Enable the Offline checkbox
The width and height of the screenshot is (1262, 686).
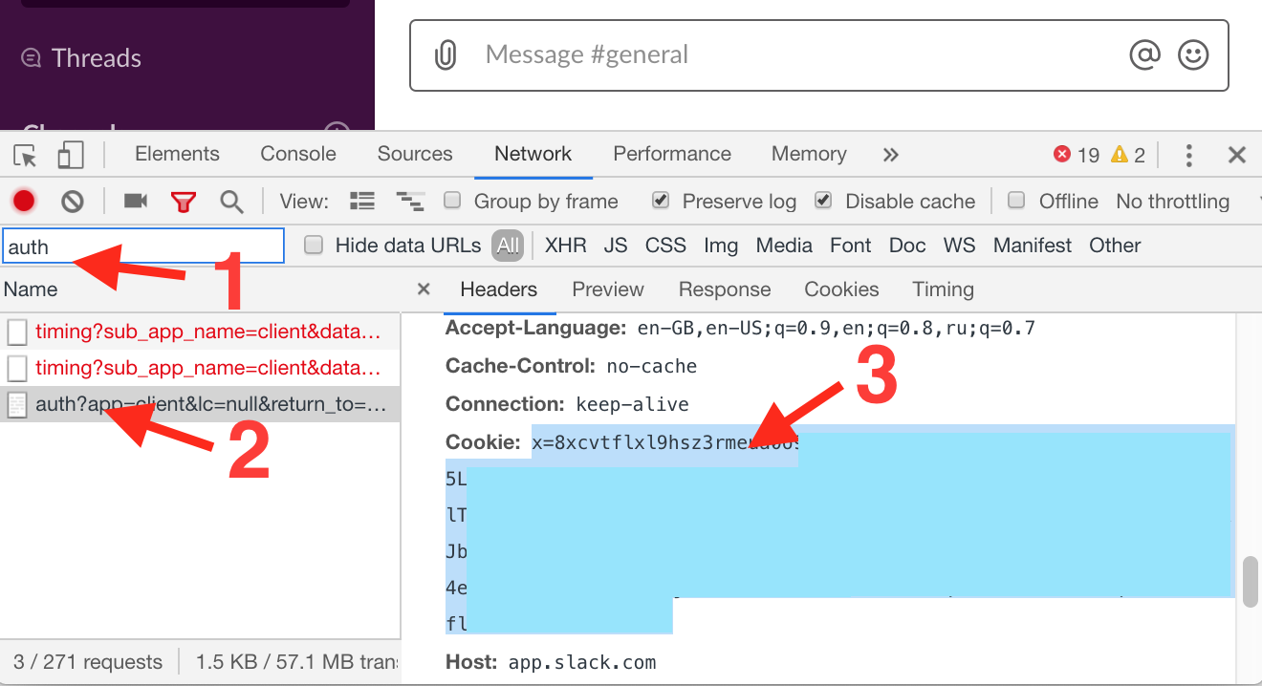click(1017, 201)
